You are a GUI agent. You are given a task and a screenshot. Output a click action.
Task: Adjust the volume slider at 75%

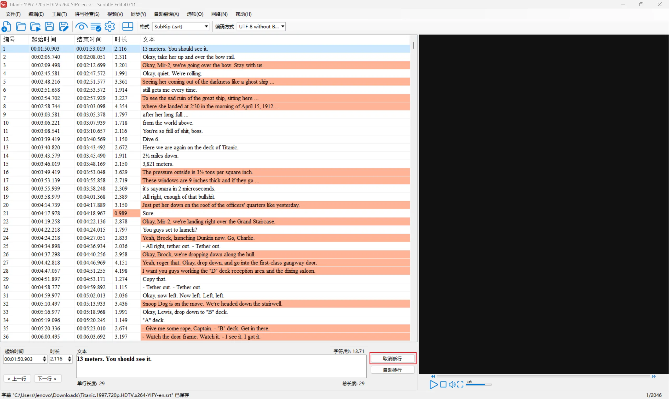click(485, 384)
